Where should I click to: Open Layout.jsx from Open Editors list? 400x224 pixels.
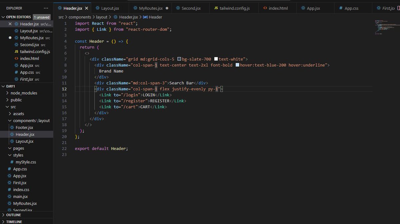pos(27,31)
